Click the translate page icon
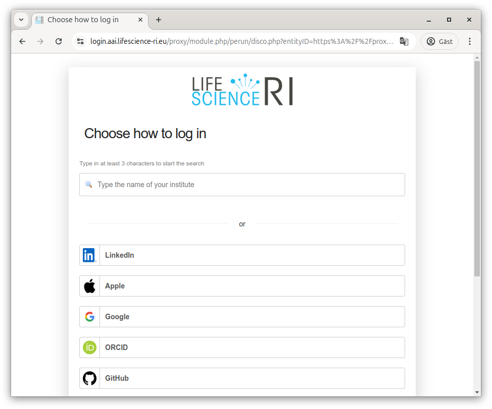This screenshot has height=409, width=492. [404, 41]
